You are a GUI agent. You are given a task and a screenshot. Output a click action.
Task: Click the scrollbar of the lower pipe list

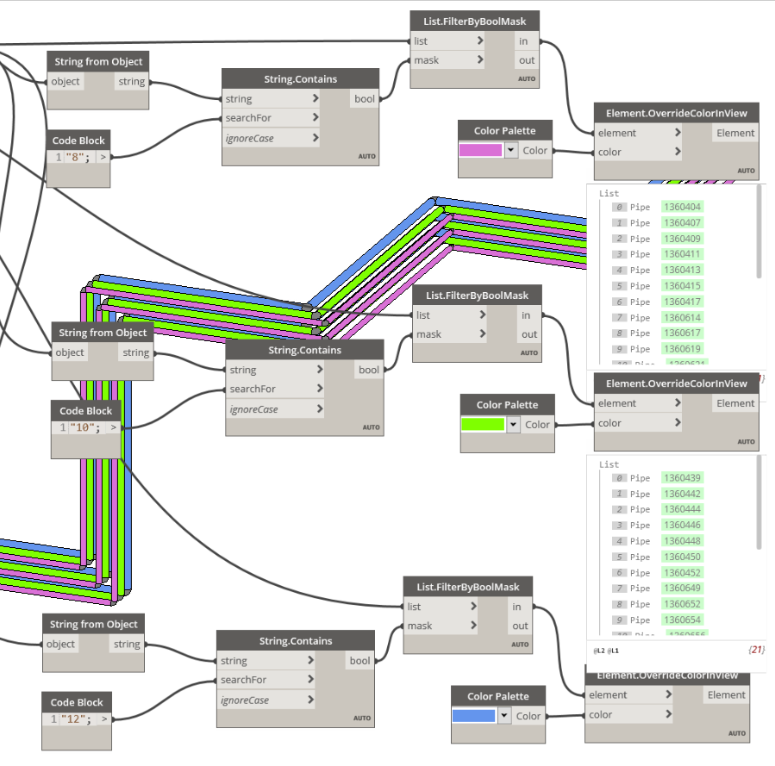click(759, 504)
